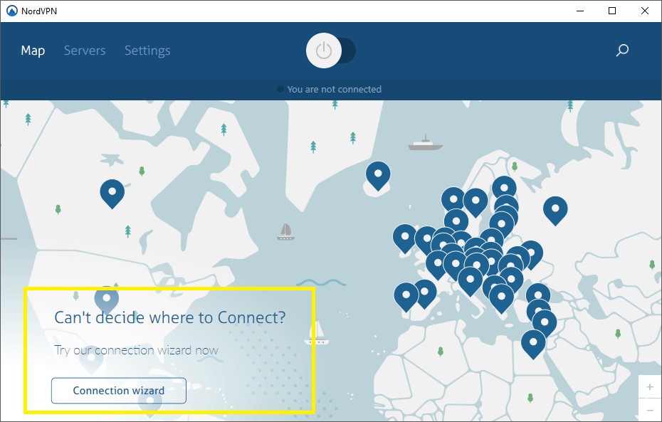Select the northernmost Finland pin
Image resolution: width=662 pixels, height=422 pixels.
point(504,186)
